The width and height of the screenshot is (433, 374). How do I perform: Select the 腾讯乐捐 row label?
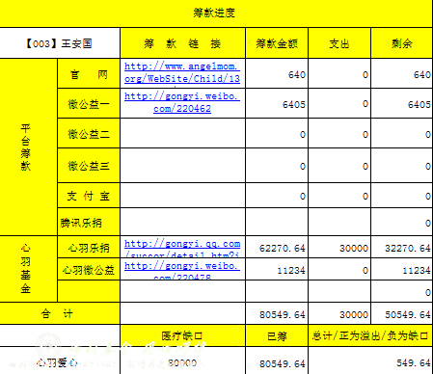tap(89, 222)
